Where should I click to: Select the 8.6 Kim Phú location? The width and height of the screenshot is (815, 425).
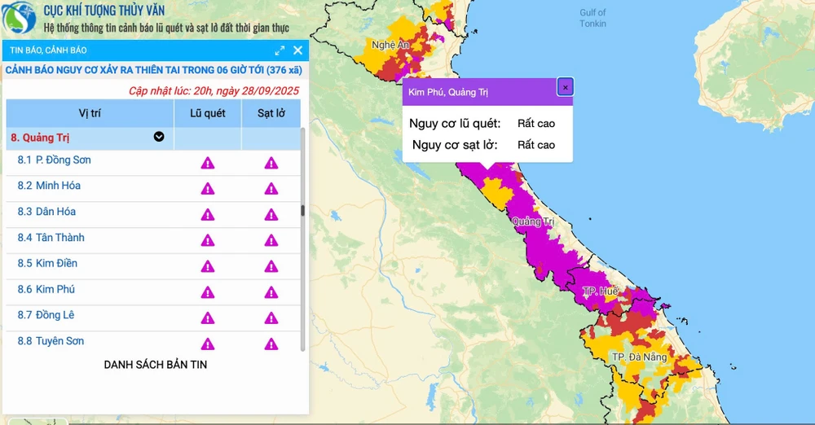coord(55,289)
